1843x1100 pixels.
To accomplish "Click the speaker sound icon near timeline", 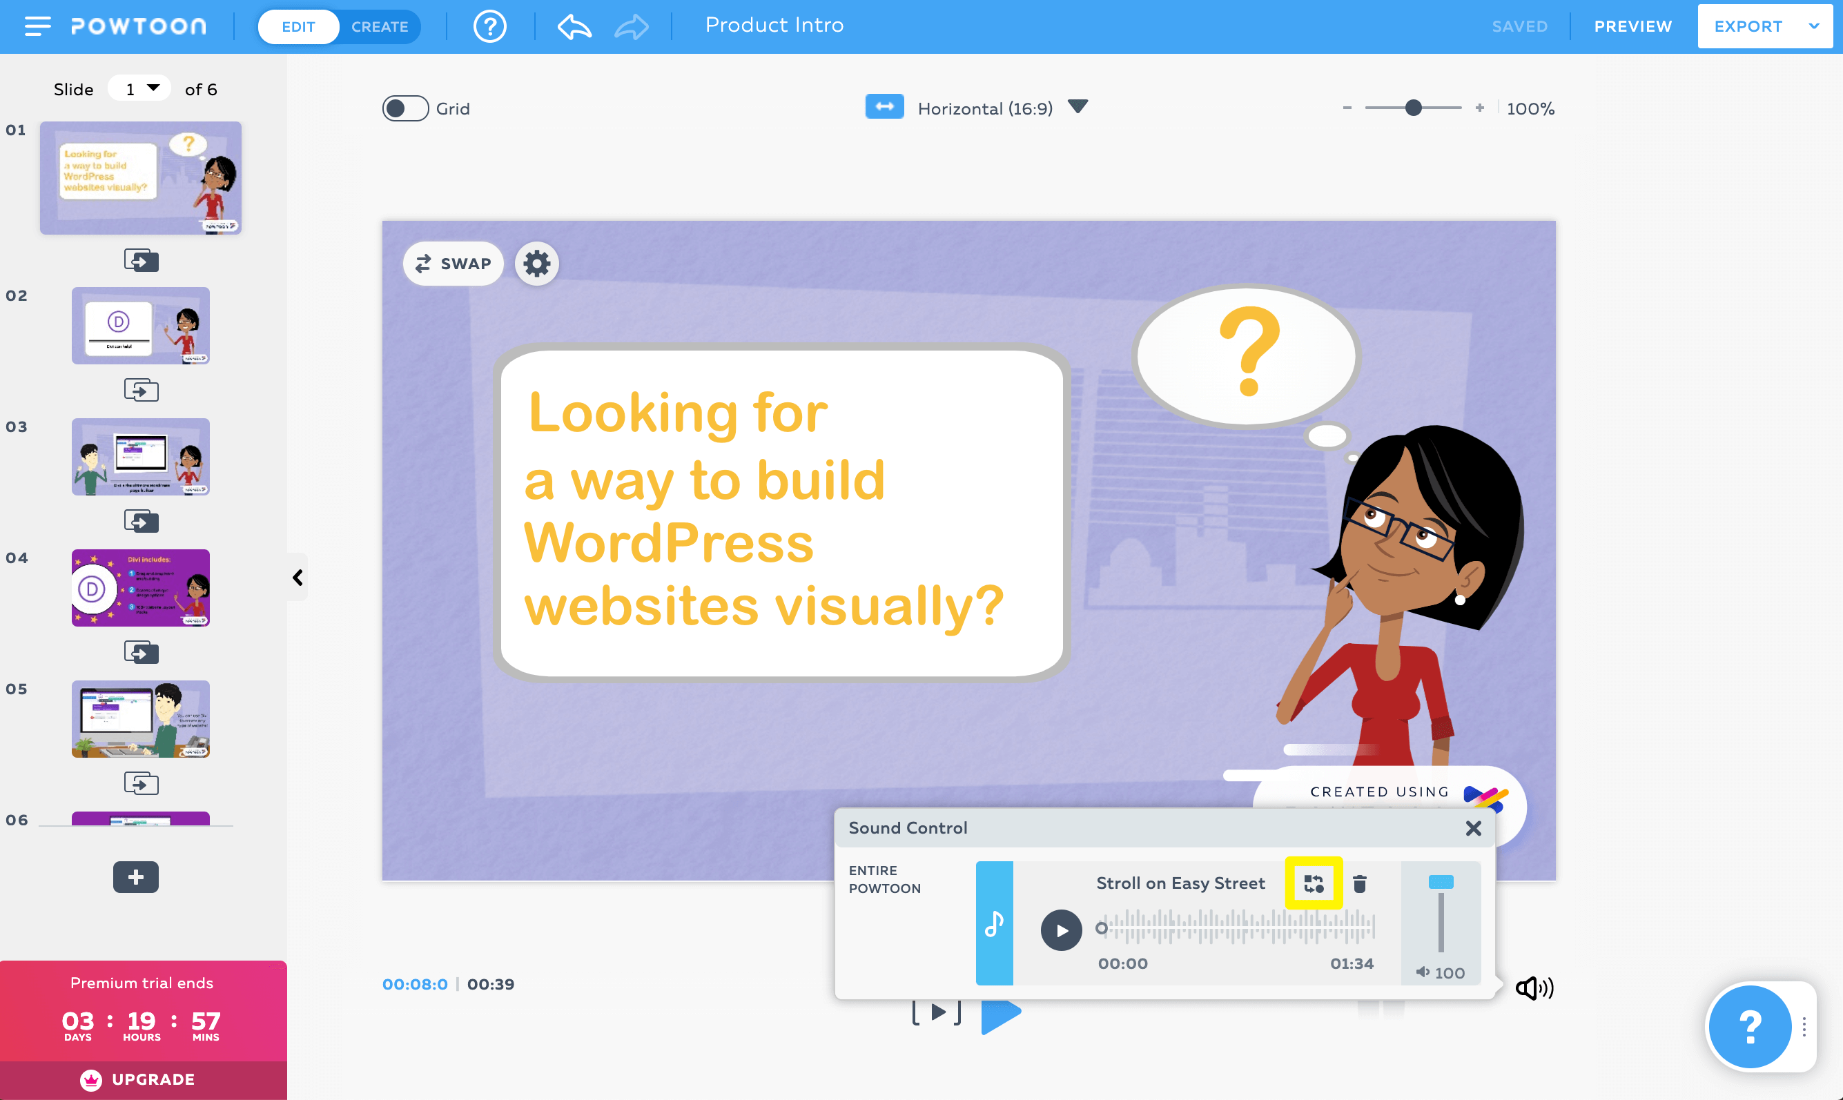I will (x=1534, y=988).
